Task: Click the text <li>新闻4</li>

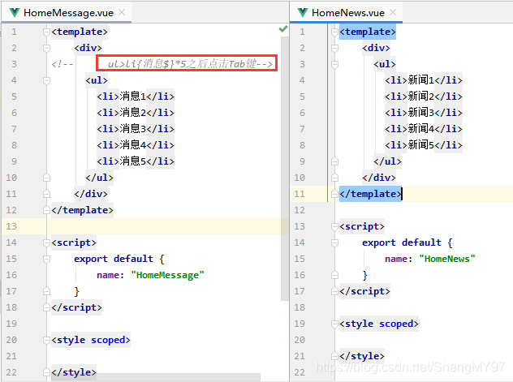Action: click(x=424, y=129)
